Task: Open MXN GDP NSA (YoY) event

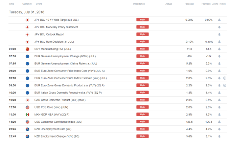Action: pos(52,115)
